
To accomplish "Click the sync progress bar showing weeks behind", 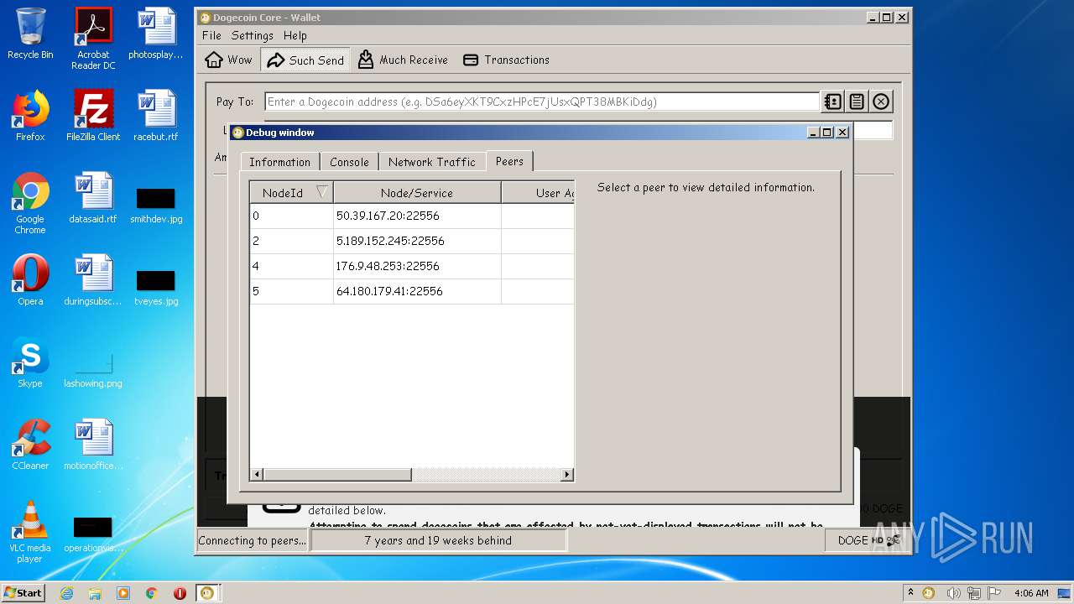I will [x=438, y=540].
